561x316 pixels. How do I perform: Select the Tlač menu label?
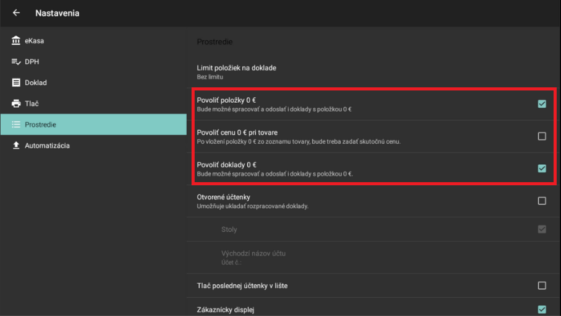[32, 103]
